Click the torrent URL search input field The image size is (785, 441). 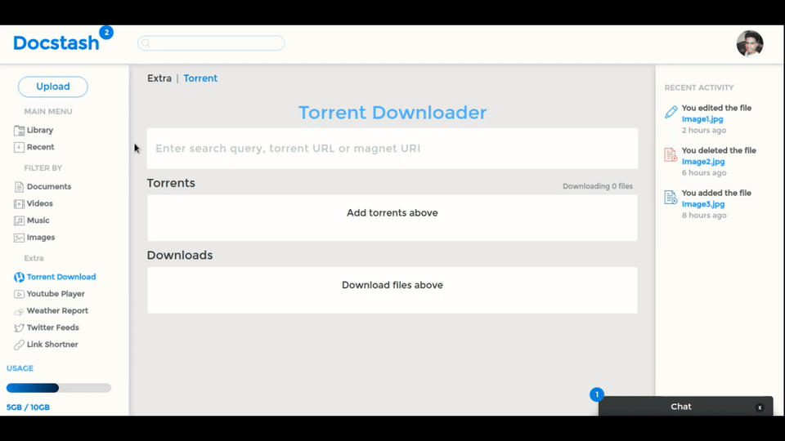[x=392, y=149]
